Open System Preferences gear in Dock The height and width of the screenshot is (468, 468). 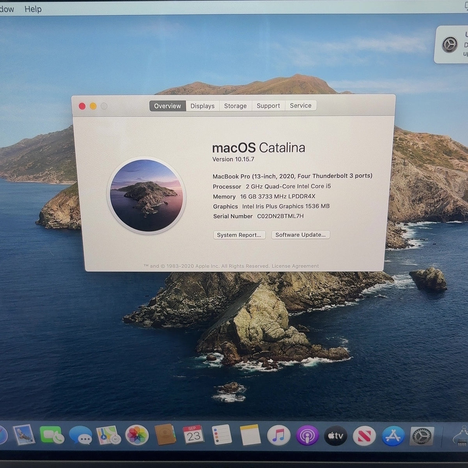click(x=422, y=436)
